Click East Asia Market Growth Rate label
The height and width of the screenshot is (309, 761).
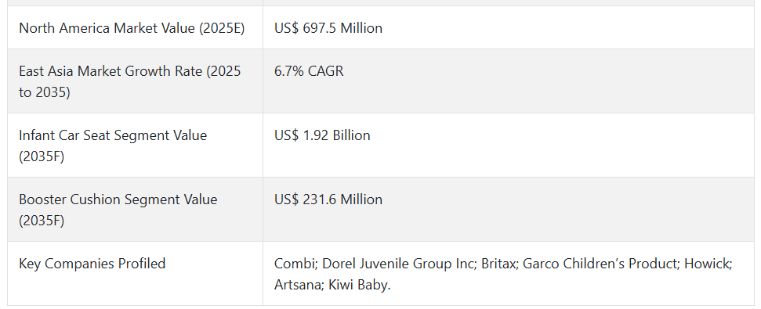click(x=129, y=81)
